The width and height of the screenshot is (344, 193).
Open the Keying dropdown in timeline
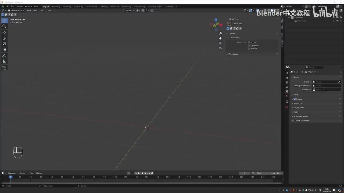tap(23, 173)
